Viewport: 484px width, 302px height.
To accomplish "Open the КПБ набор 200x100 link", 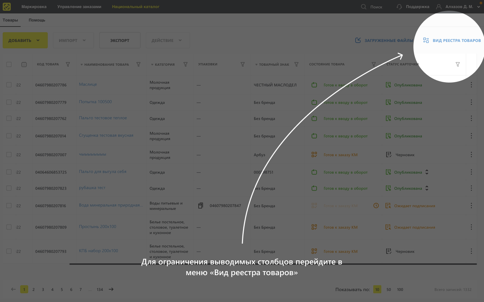I will pos(98,251).
